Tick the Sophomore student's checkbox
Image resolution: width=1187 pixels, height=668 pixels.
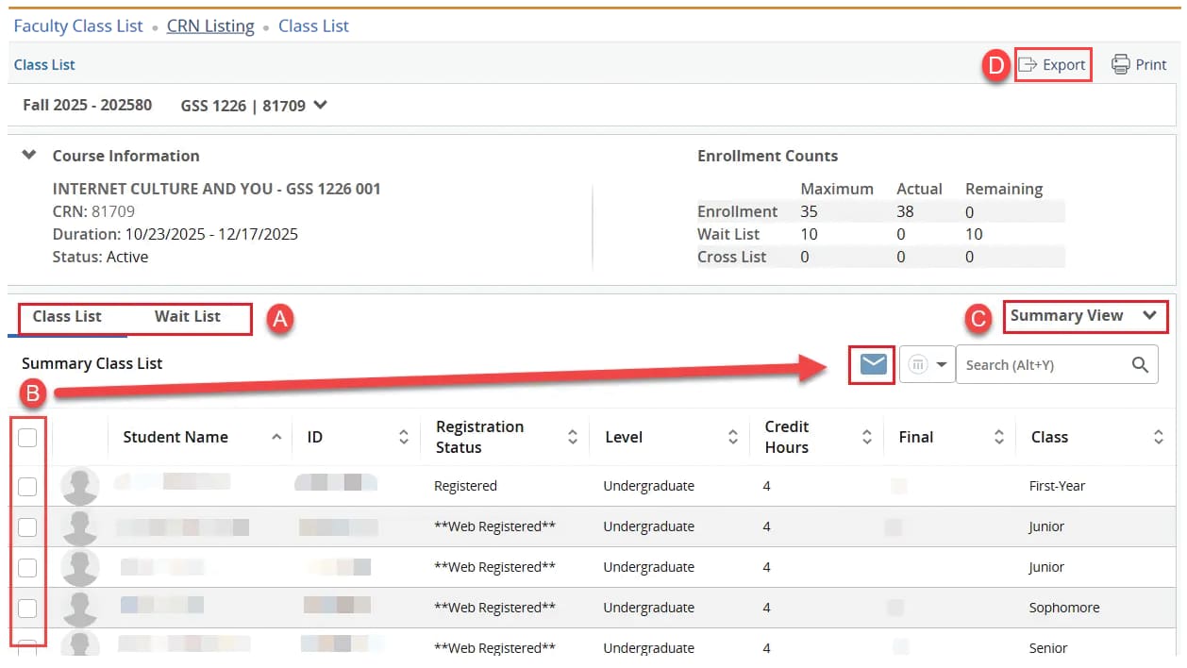(27, 608)
